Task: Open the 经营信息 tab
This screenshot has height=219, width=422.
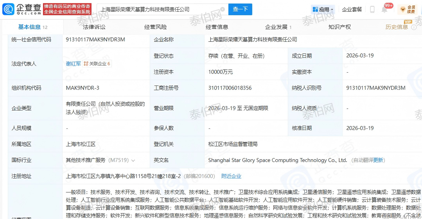Action: (217, 27)
